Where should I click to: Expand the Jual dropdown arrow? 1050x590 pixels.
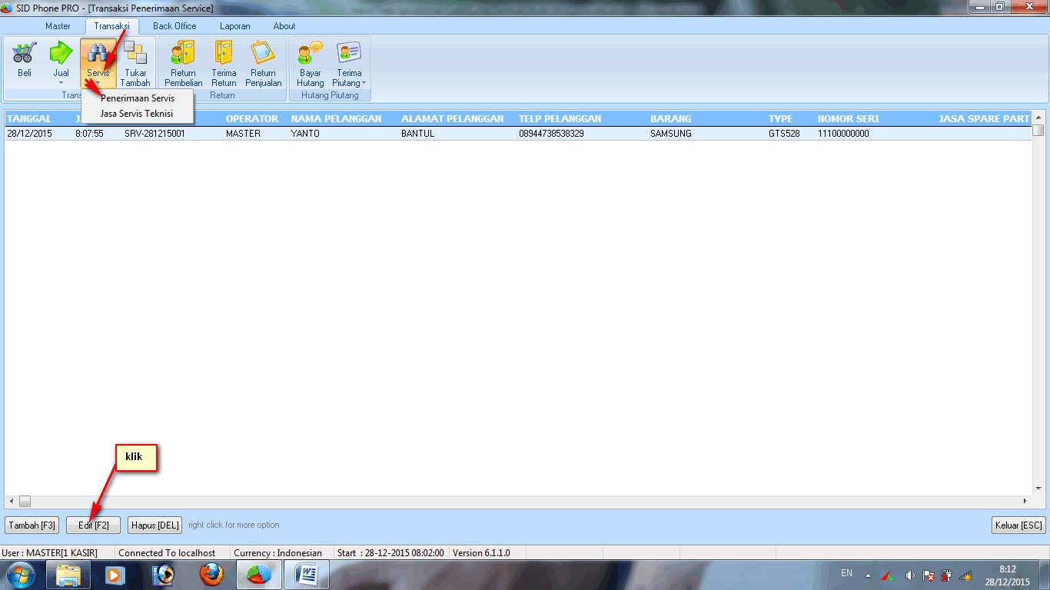[61, 83]
